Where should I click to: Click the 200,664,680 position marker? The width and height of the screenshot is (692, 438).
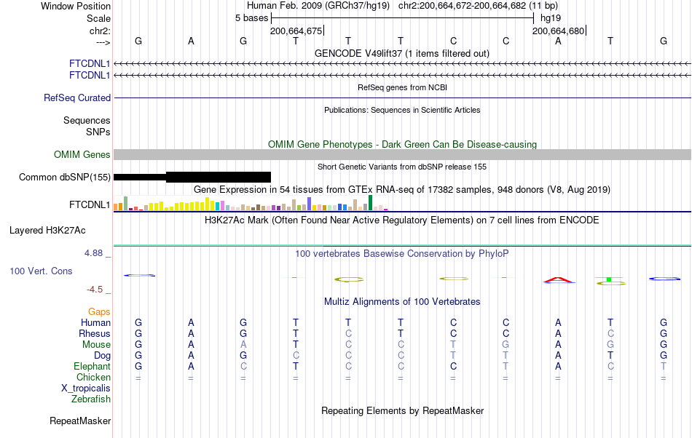(x=559, y=31)
